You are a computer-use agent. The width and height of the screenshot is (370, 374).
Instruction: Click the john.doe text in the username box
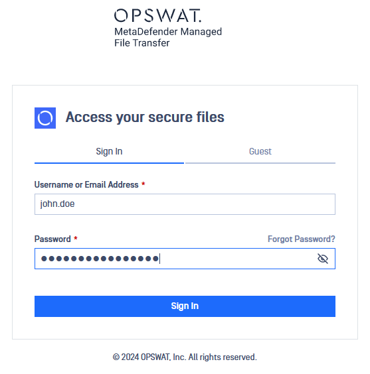tap(57, 204)
